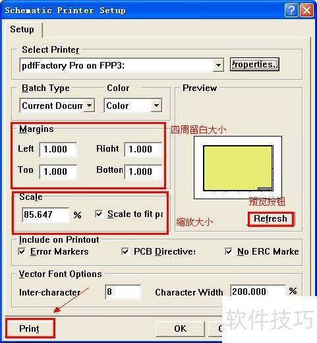Click the Left margin input field

click(x=58, y=149)
